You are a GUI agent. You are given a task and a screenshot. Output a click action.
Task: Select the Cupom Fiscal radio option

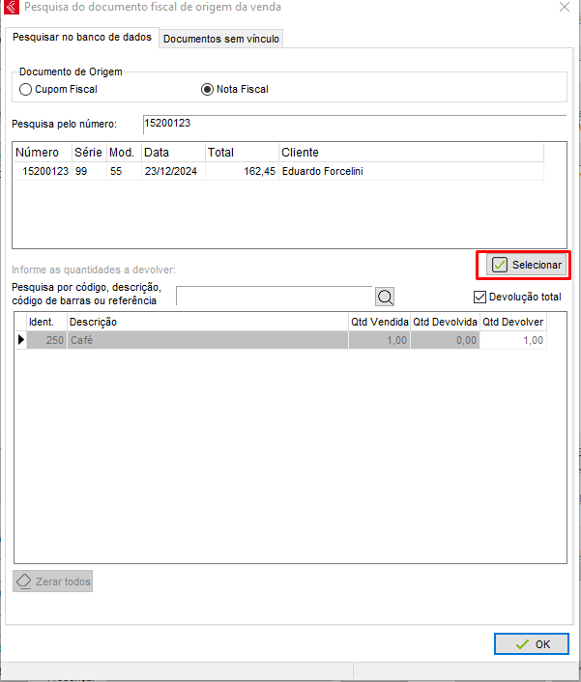(26, 89)
